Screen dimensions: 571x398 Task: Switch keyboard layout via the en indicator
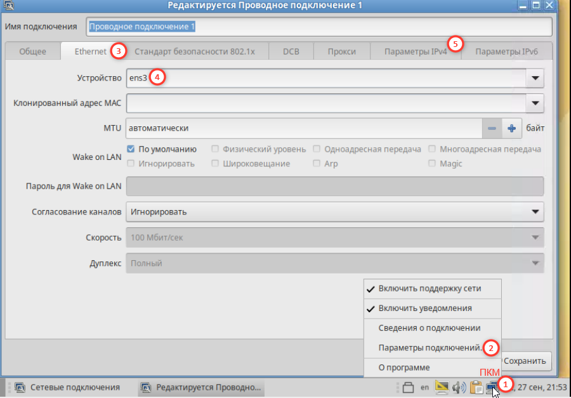pyautogui.click(x=424, y=387)
